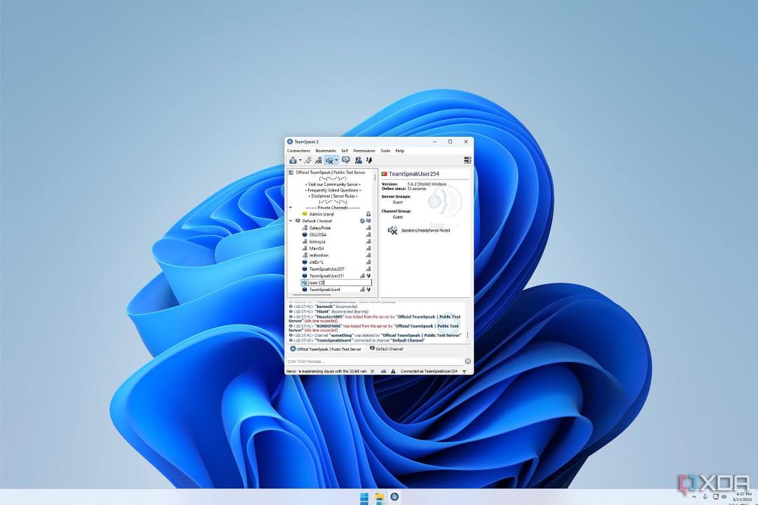The image size is (758, 505).
Task: Select the Official TeamSpeak Public Test Server row
Action: coord(331,173)
